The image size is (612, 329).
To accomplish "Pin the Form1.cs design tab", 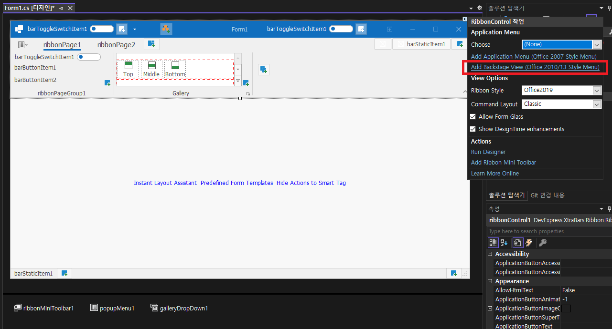I will pos(61,8).
